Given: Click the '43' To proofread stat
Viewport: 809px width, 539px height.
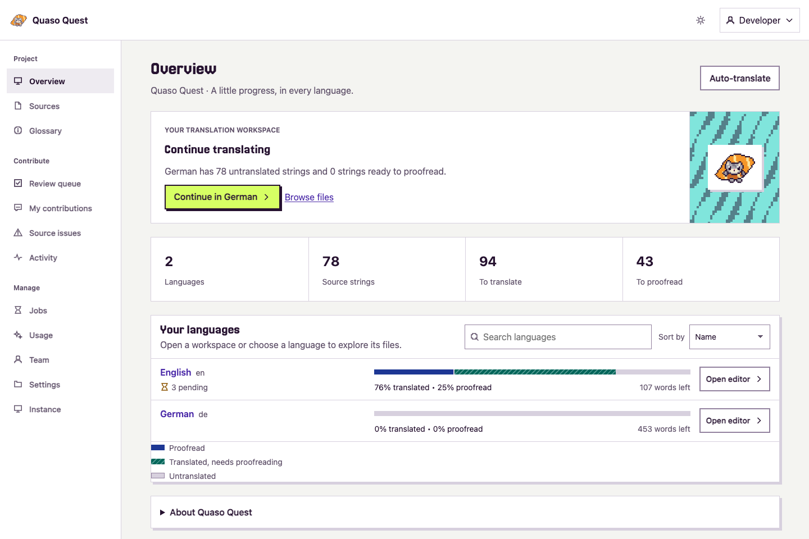Looking at the screenshot, I should pos(701,269).
